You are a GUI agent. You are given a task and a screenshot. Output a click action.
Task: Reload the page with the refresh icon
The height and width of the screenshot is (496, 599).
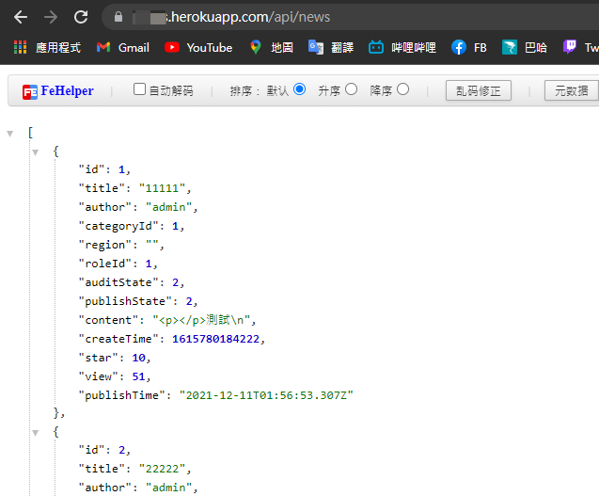click(81, 17)
